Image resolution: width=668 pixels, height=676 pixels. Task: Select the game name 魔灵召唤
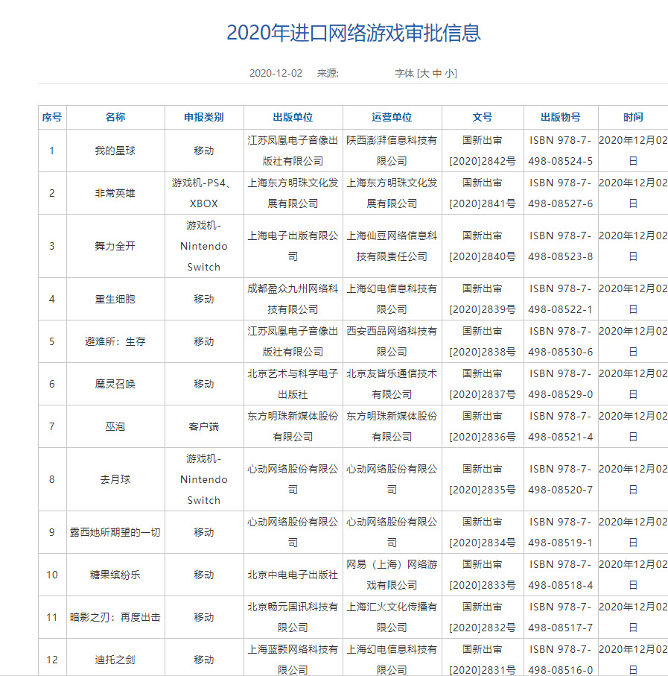(115, 384)
